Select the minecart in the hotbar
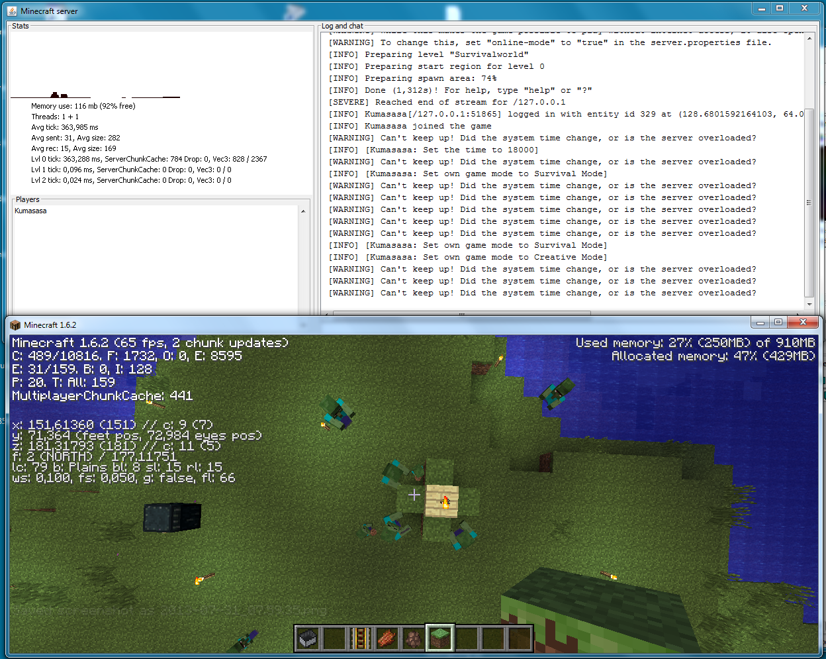 (x=308, y=638)
